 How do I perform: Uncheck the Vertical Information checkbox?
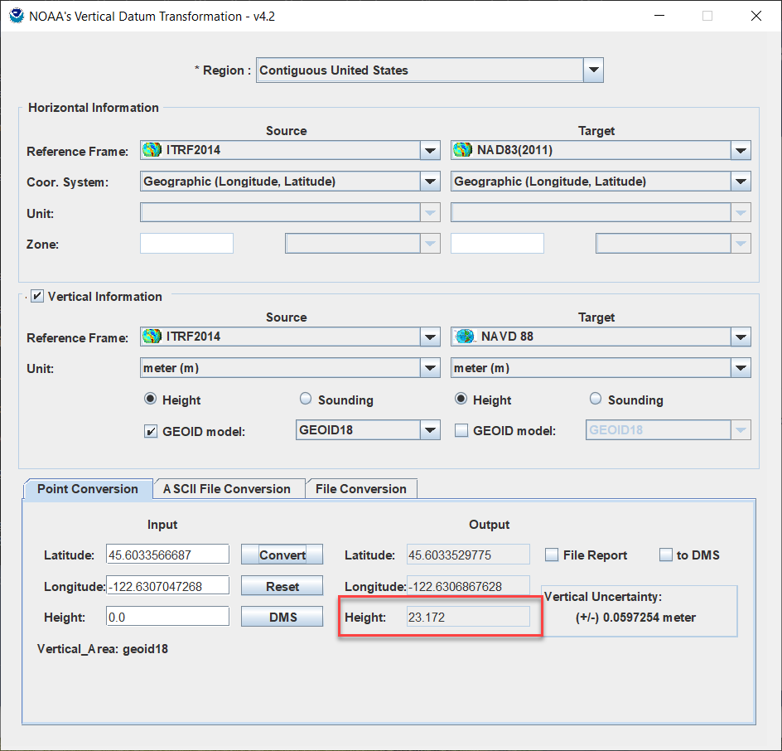click(37, 296)
